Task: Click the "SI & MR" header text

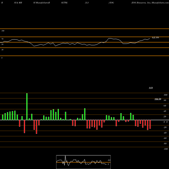Action: tap(18, 3)
